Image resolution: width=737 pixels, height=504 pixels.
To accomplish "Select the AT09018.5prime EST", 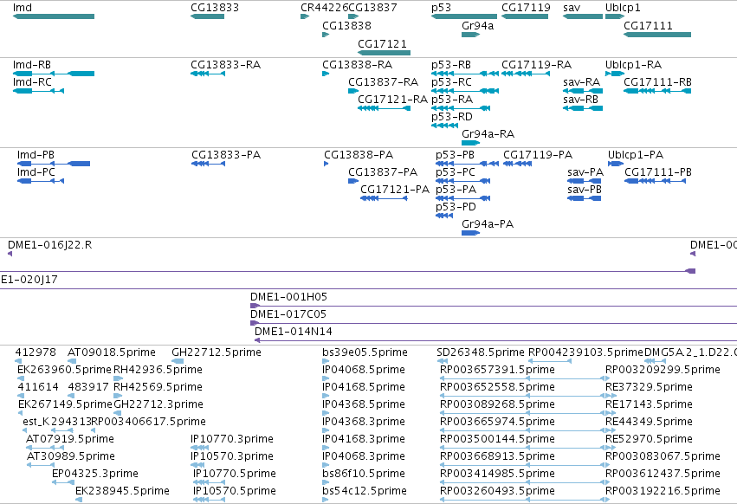I will coord(72,361).
